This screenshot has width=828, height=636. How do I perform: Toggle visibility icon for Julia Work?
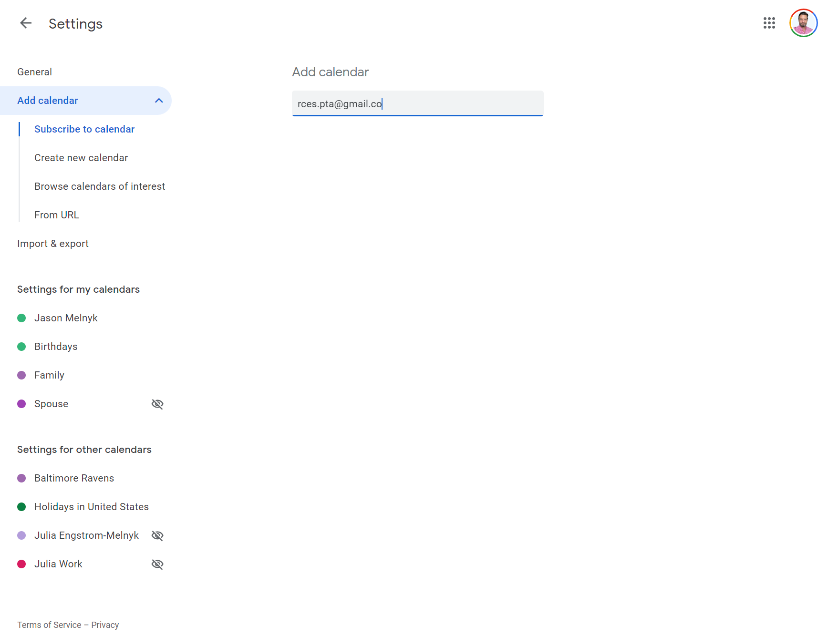coord(157,564)
